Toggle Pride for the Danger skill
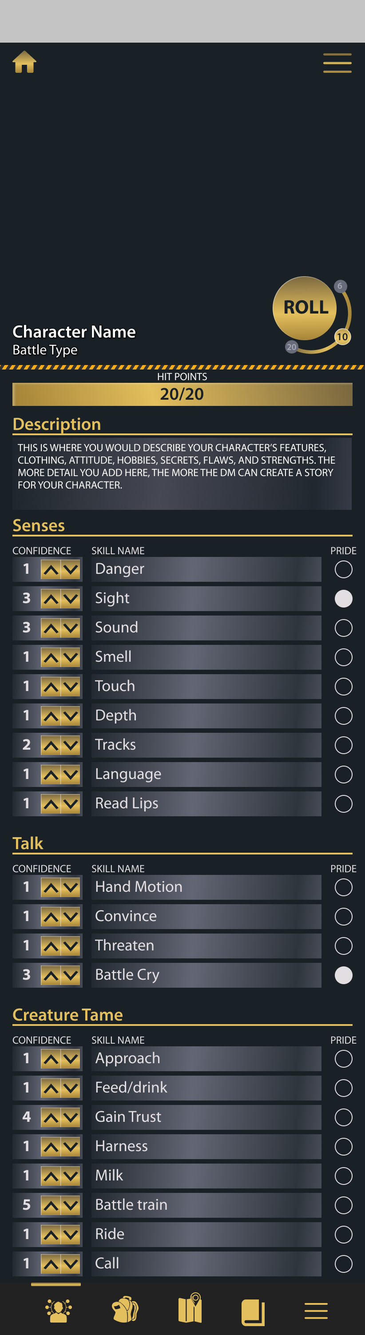Image resolution: width=365 pixels, height=1335 pixels. tap(343, 569)
